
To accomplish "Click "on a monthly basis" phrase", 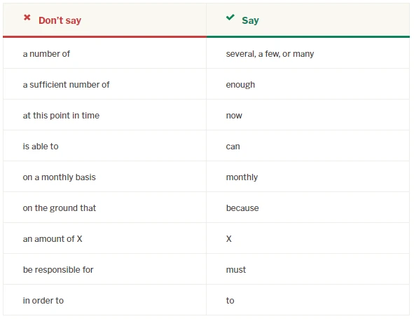I will (59, 177).
